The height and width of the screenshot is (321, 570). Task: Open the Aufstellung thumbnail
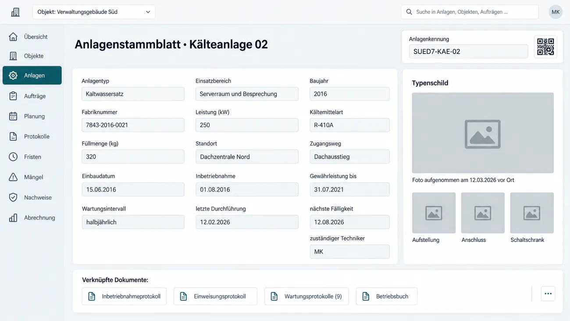(434, 213)
